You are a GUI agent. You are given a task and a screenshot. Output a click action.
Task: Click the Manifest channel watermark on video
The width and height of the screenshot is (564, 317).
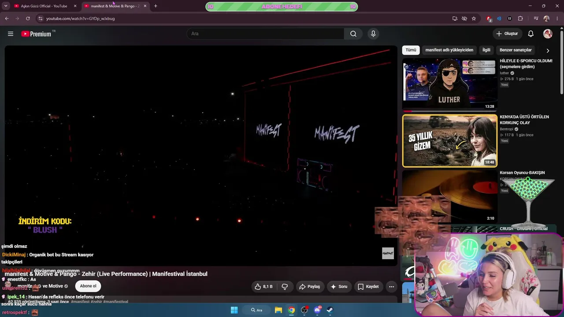coord(388,253)
